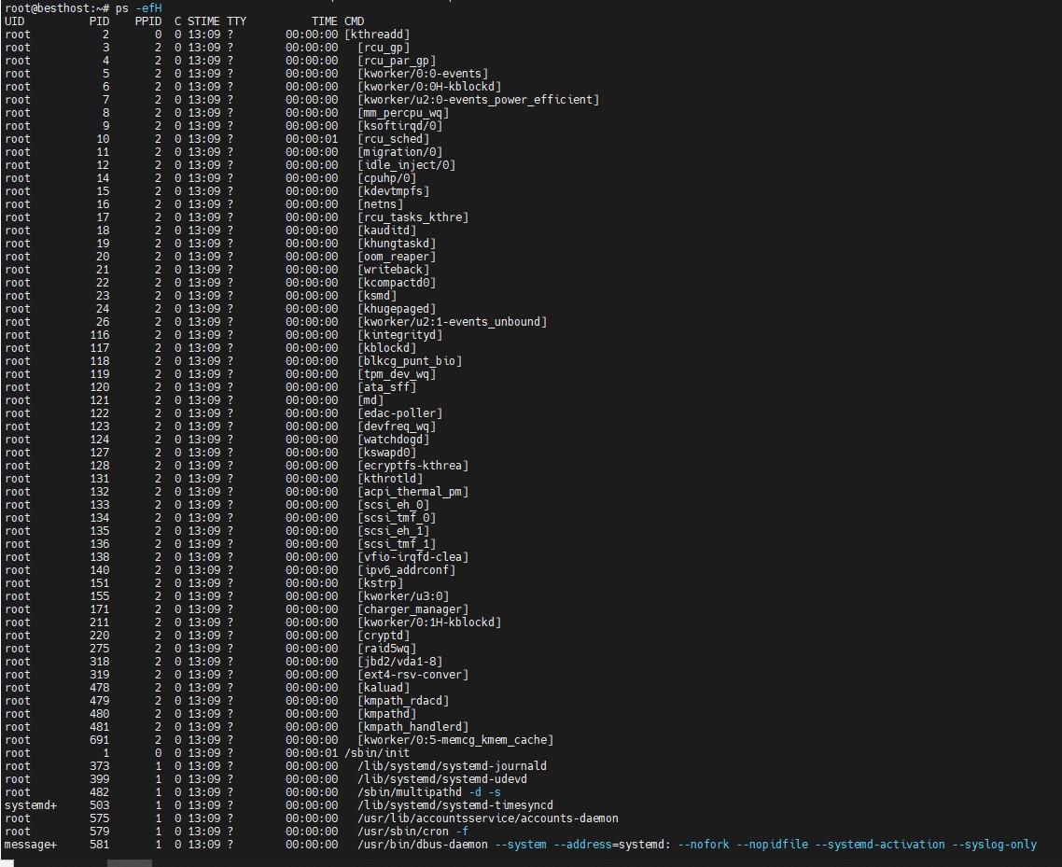Click the /sbin/init process command
The width and height of the screenshot is (1062, 867).
coord(377,753)
